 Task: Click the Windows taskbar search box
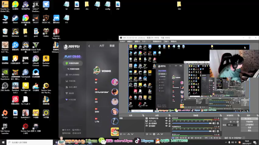point(30,142)
